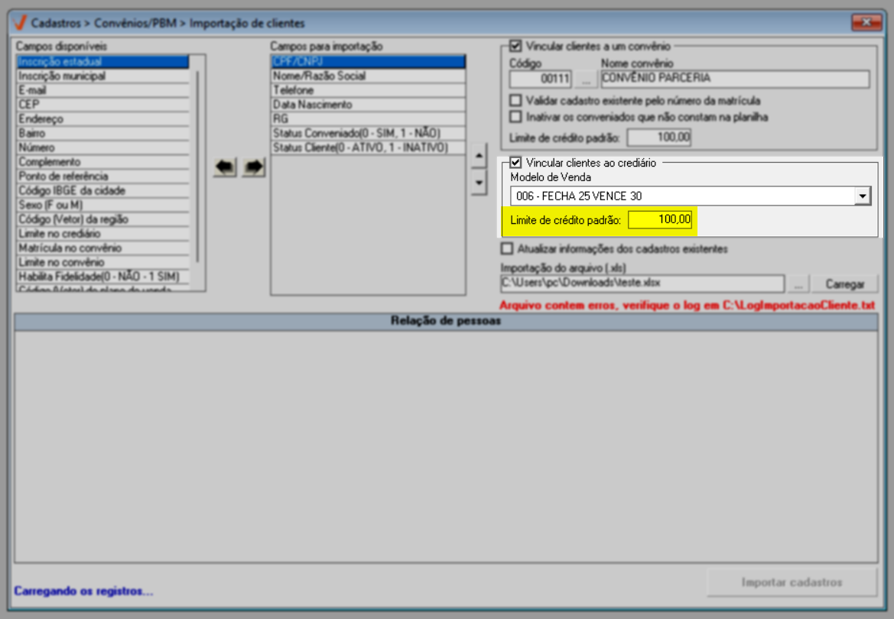Select Número in available fields

(102, 147)
